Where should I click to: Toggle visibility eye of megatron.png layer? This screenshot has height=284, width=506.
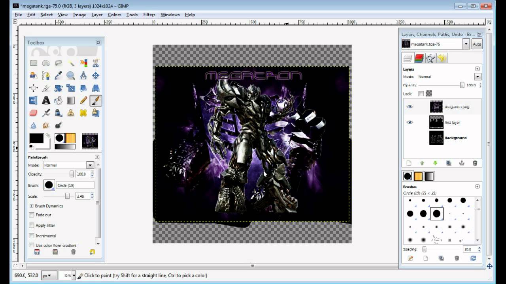(410, 106)
